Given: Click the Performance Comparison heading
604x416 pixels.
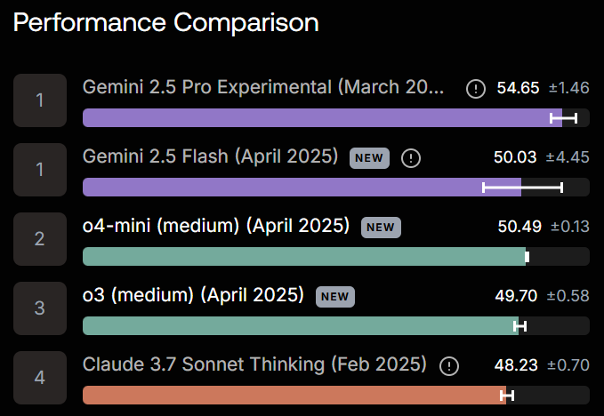Looking at the screenshot, I should pyautogui.click(x=165, y=23).
